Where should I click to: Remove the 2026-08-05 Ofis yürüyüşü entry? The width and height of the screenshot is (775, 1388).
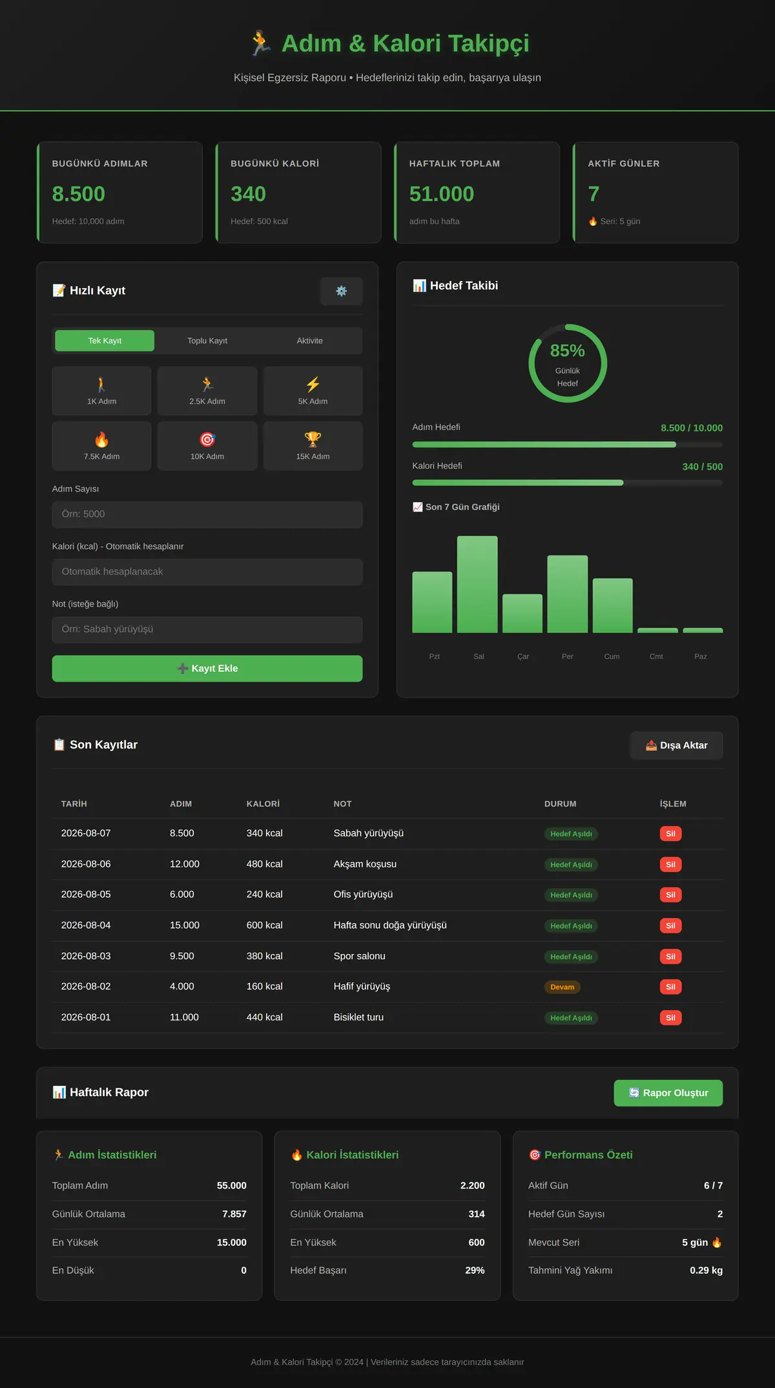[x=670, y=895]
